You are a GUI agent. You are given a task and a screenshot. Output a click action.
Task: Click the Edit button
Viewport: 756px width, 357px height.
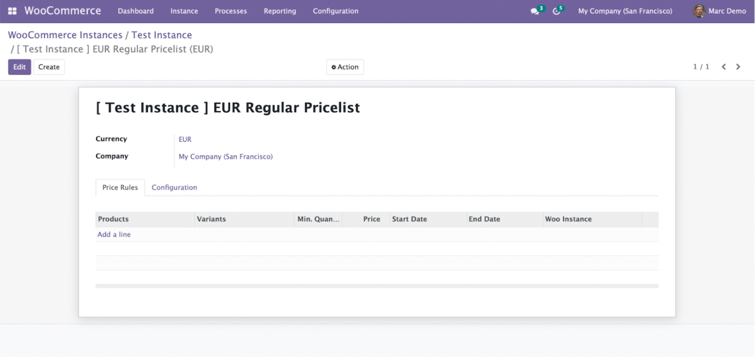20,67
